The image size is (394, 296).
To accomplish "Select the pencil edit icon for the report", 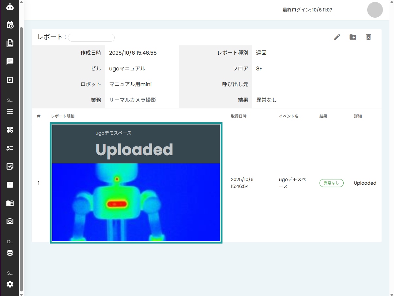I will [337, 37].
